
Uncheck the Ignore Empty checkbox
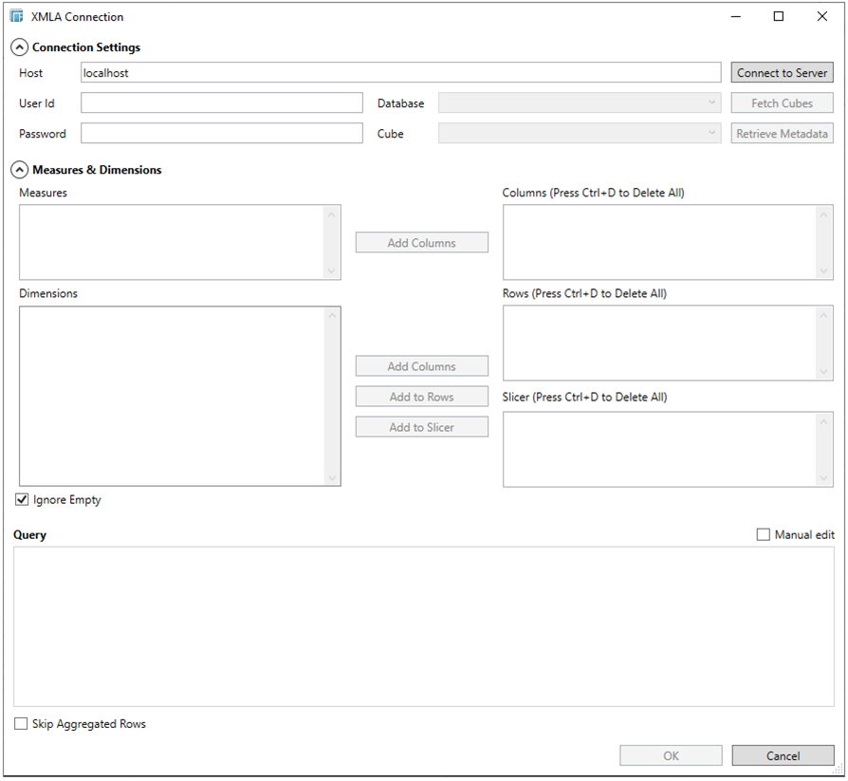pos(23,500)
